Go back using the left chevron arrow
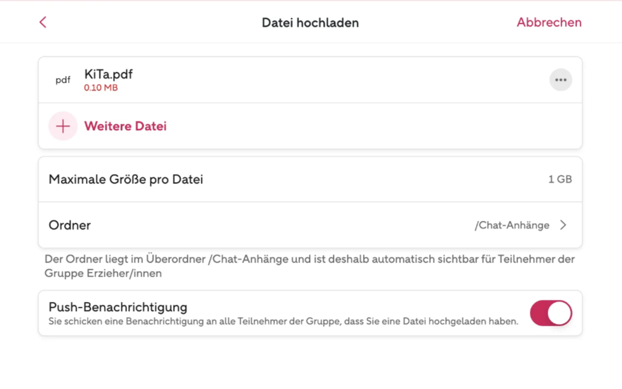 click(x=43, y=22)
